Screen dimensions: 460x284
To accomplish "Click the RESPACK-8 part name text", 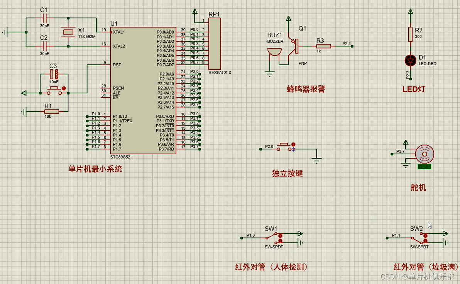I will click(220, 73).
